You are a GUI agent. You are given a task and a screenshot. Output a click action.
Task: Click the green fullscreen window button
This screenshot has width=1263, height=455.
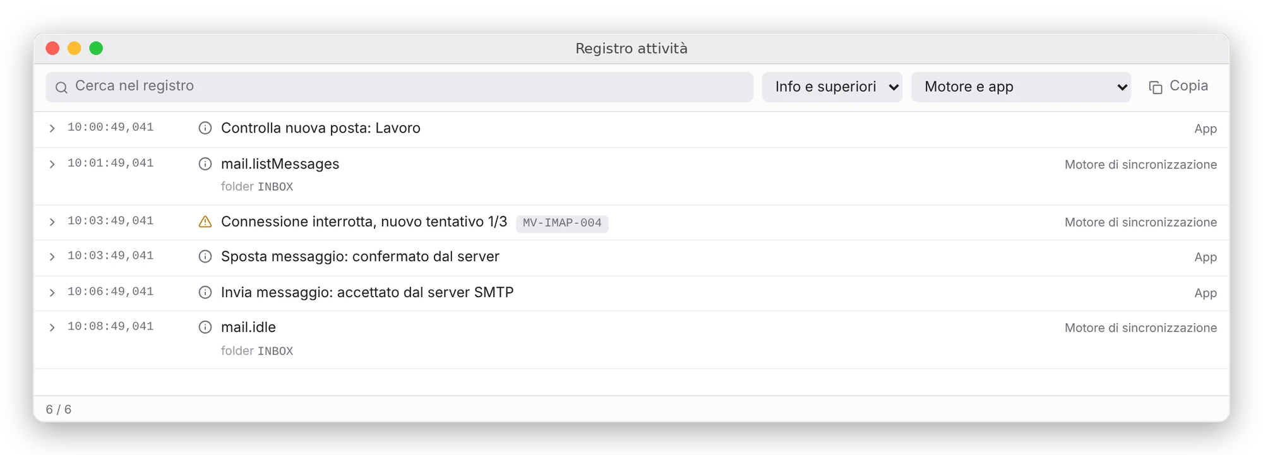pyautogui.click(x=96, y=49)
